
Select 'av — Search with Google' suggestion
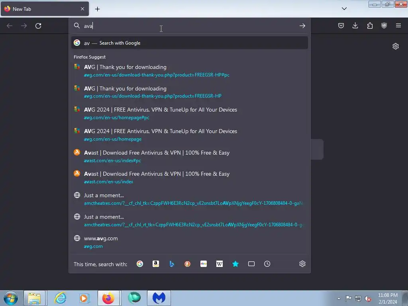[x=189, y=43]
